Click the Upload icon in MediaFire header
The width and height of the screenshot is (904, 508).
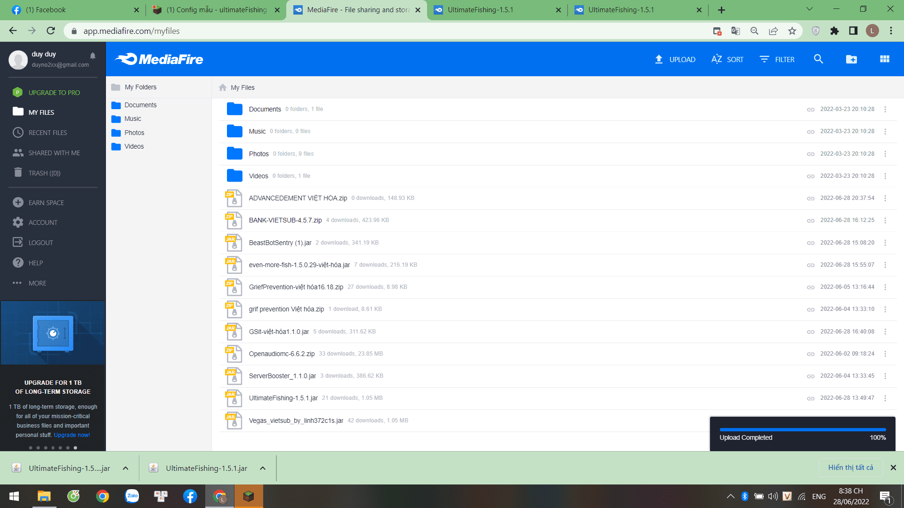click(659, 59)
